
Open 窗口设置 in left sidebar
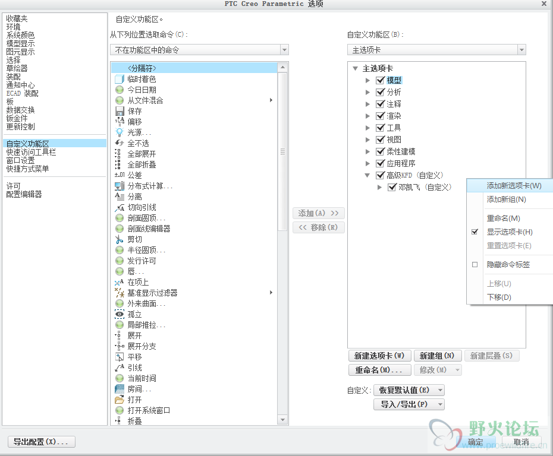tap(20, 160)
